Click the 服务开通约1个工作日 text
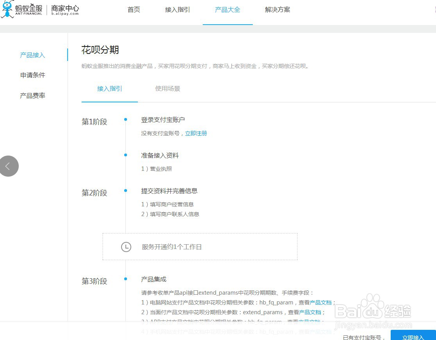 click(x=172, y=247)
